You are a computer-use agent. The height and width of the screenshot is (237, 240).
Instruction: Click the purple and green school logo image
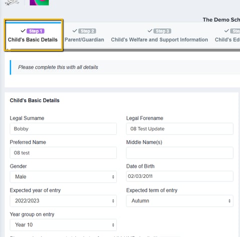(x=39, y=3)
